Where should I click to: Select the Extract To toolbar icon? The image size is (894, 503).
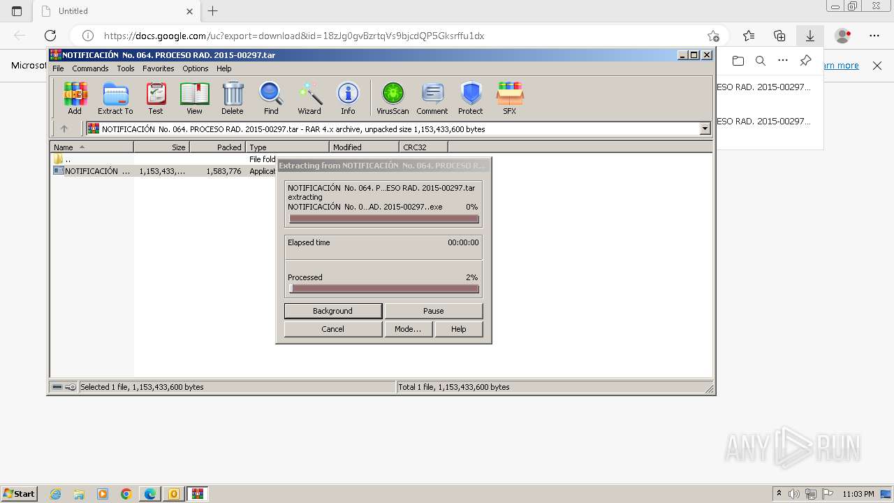point(115,98)
